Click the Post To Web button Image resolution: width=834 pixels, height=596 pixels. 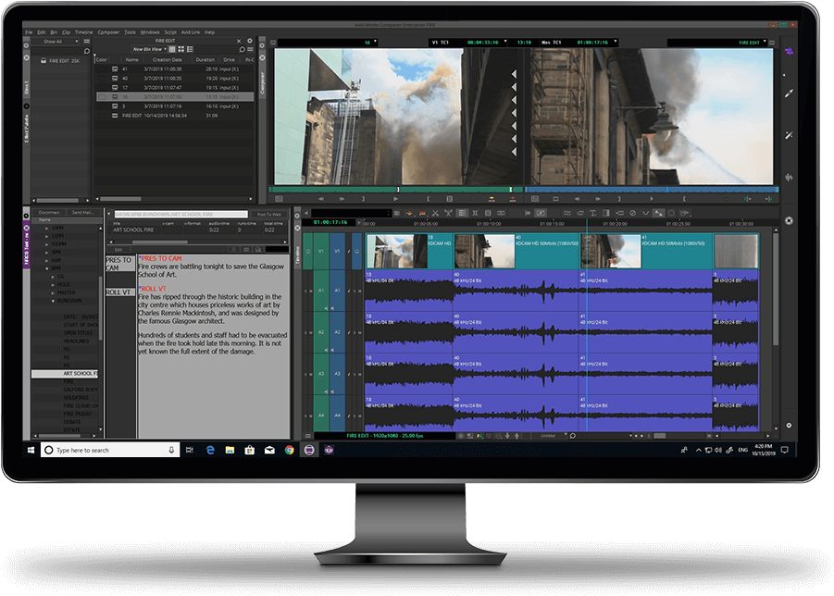[270, 213]
